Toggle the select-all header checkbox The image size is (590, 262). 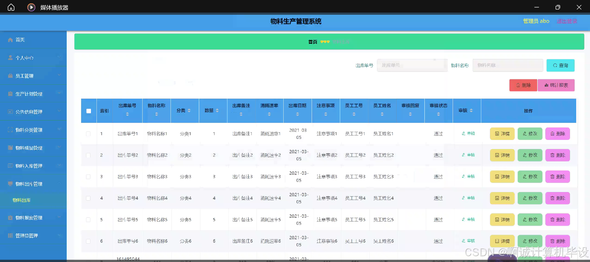[x=89, y=111]
